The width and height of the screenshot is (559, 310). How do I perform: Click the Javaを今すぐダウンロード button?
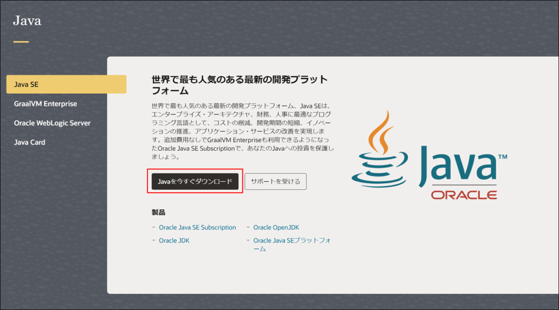[195, 181]
